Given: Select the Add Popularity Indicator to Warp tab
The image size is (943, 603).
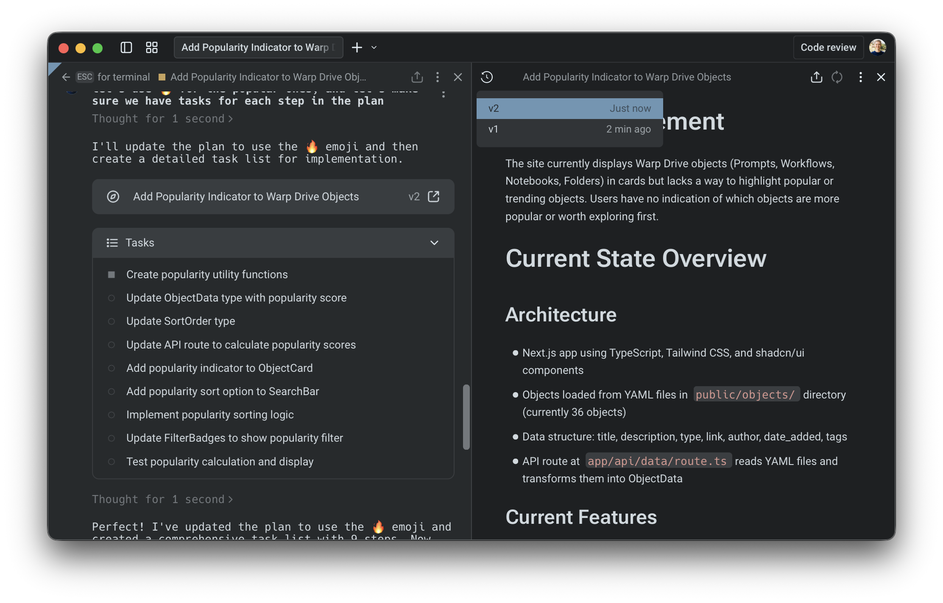Looking at the screenshot, I should coord(258,47).
